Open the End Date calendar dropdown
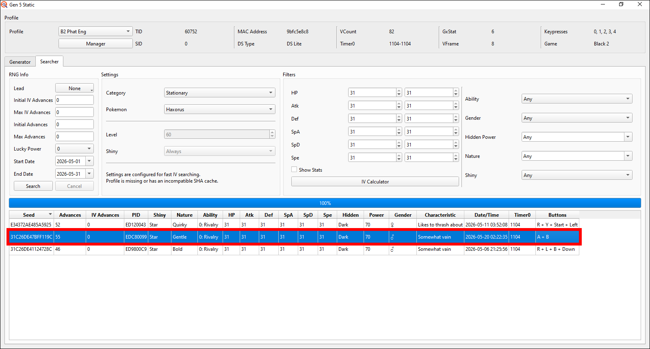The width and height of the screenshot is (650, 349). point(89,174)
